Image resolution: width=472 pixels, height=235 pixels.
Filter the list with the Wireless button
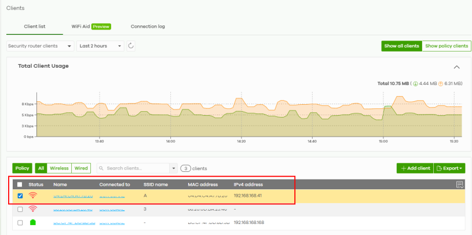click(59, 168)
